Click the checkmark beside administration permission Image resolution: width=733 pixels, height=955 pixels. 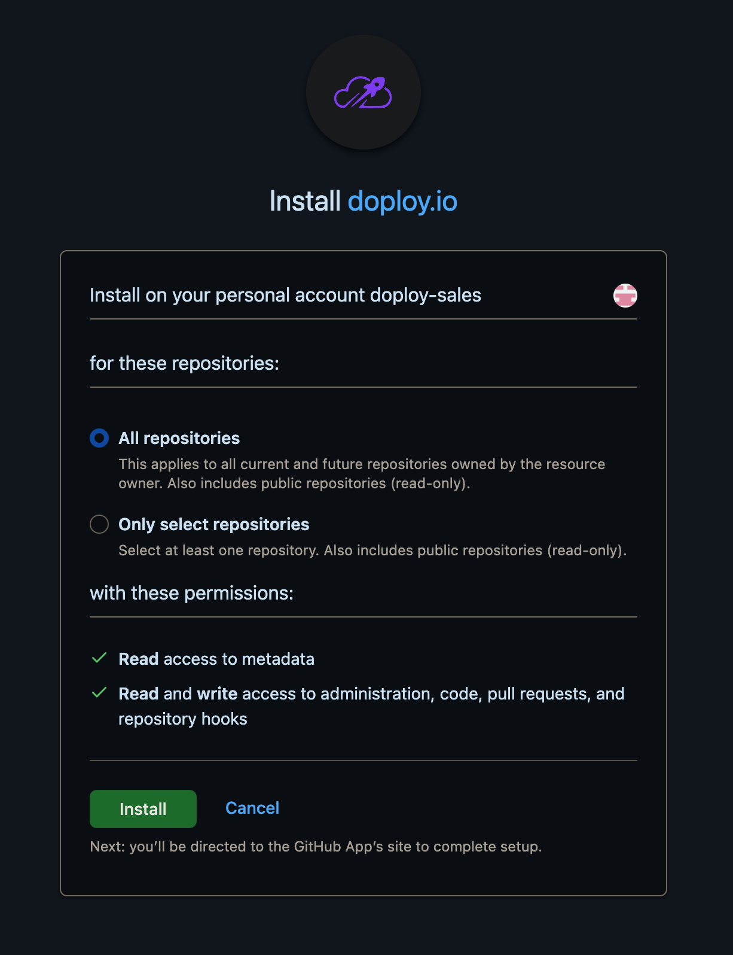[100, 692]
